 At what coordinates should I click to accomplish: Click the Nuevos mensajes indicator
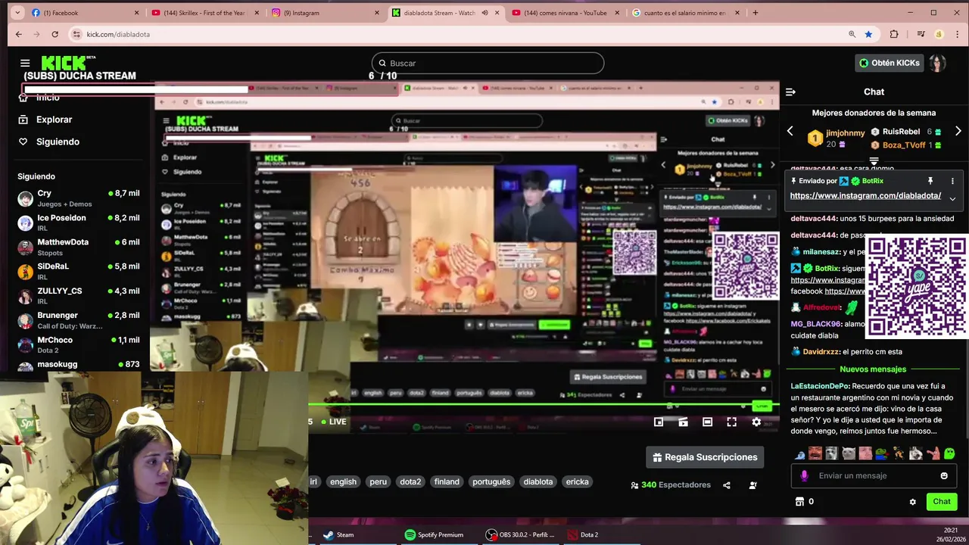[873, 369]
